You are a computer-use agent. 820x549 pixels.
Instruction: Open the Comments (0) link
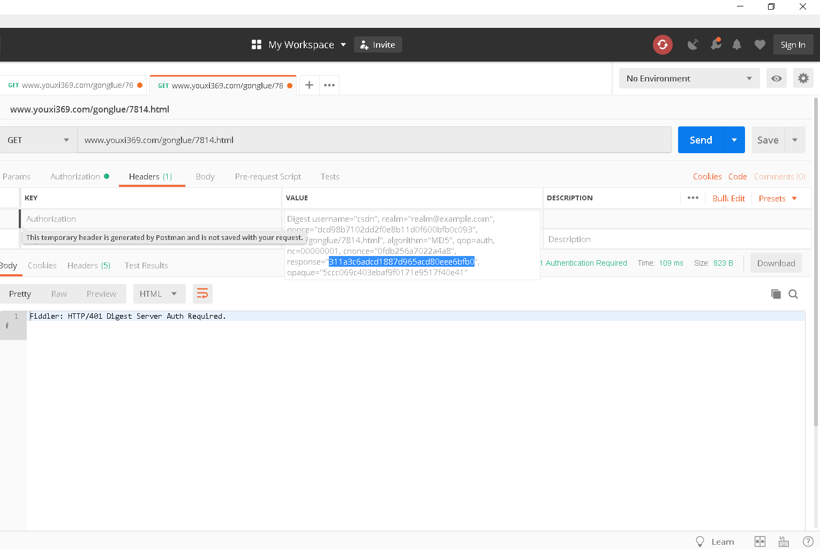pos(780,176)
